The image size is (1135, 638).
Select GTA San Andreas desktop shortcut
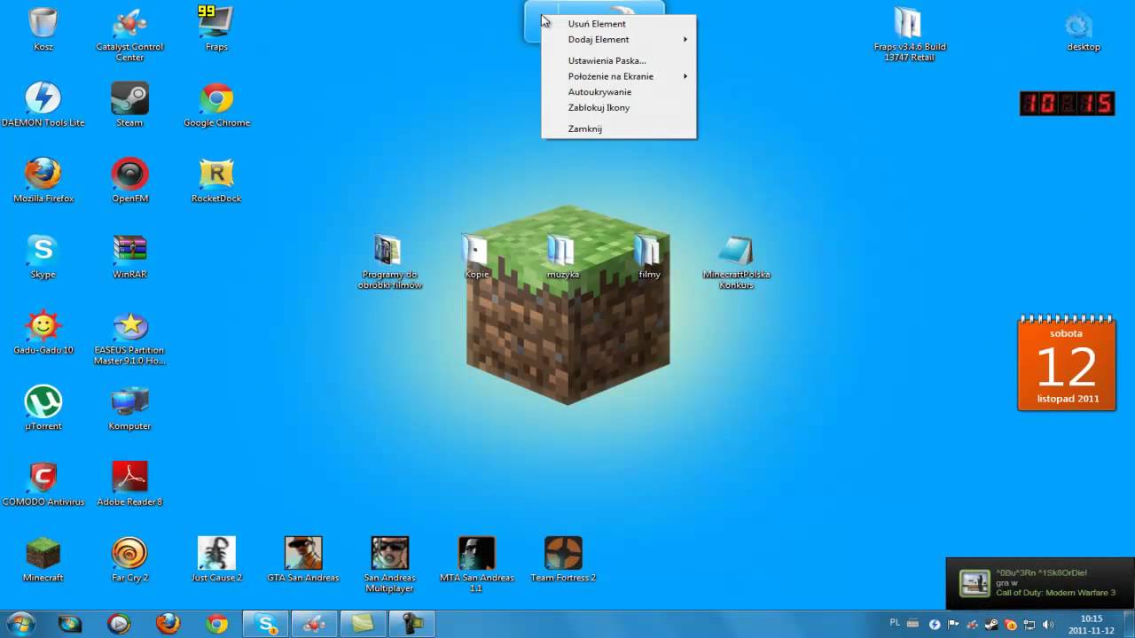coord(303,560)
